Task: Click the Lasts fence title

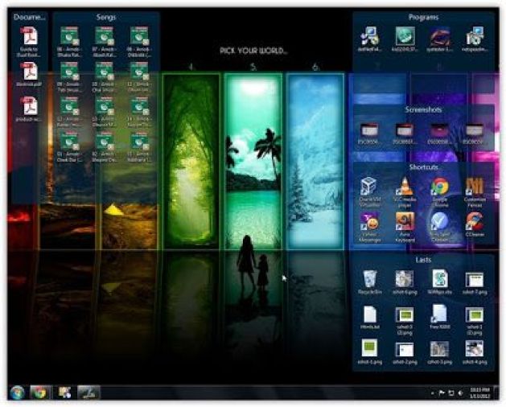Action: [x=423, y=260]
